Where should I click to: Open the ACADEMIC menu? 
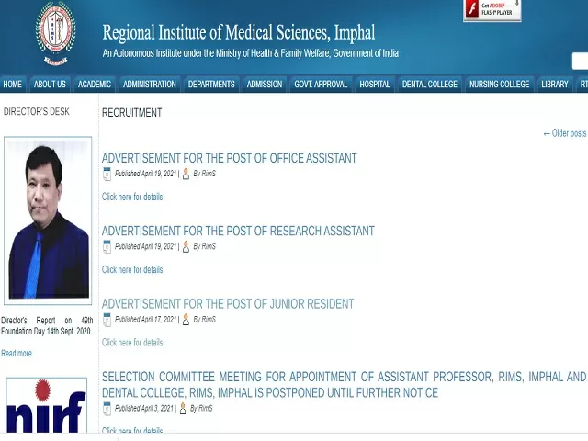pos(95,84)
